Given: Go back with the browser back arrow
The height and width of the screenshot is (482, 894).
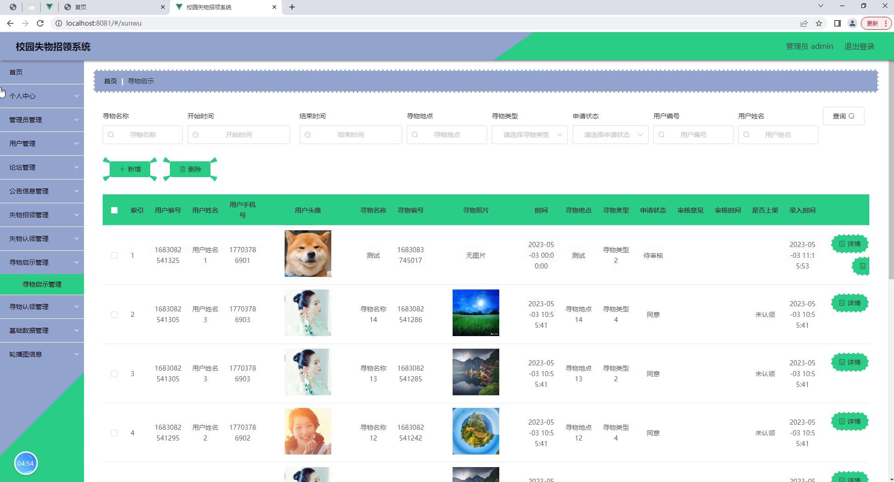Looking at the screenshot, I should (x=10, y=23).
